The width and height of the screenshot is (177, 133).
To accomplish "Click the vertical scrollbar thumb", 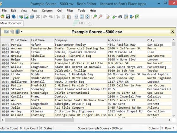I will click(174, 44).
